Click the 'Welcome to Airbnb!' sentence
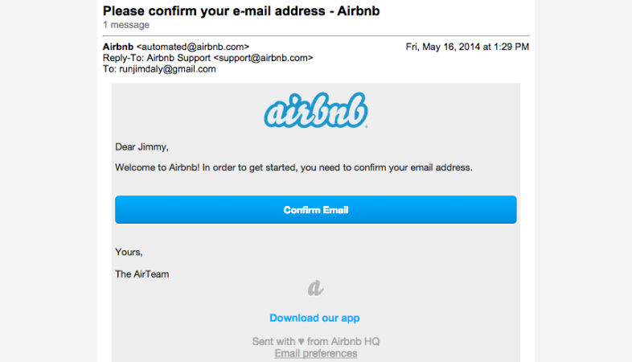 tap(157, 167)
